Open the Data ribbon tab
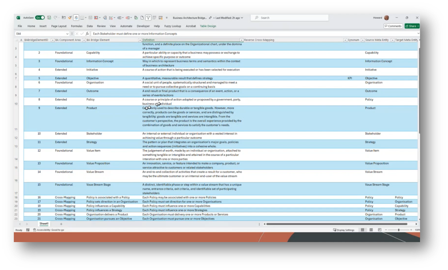Image resolution: width=448 pixels, height=270 pixels. tap(90, 26)
